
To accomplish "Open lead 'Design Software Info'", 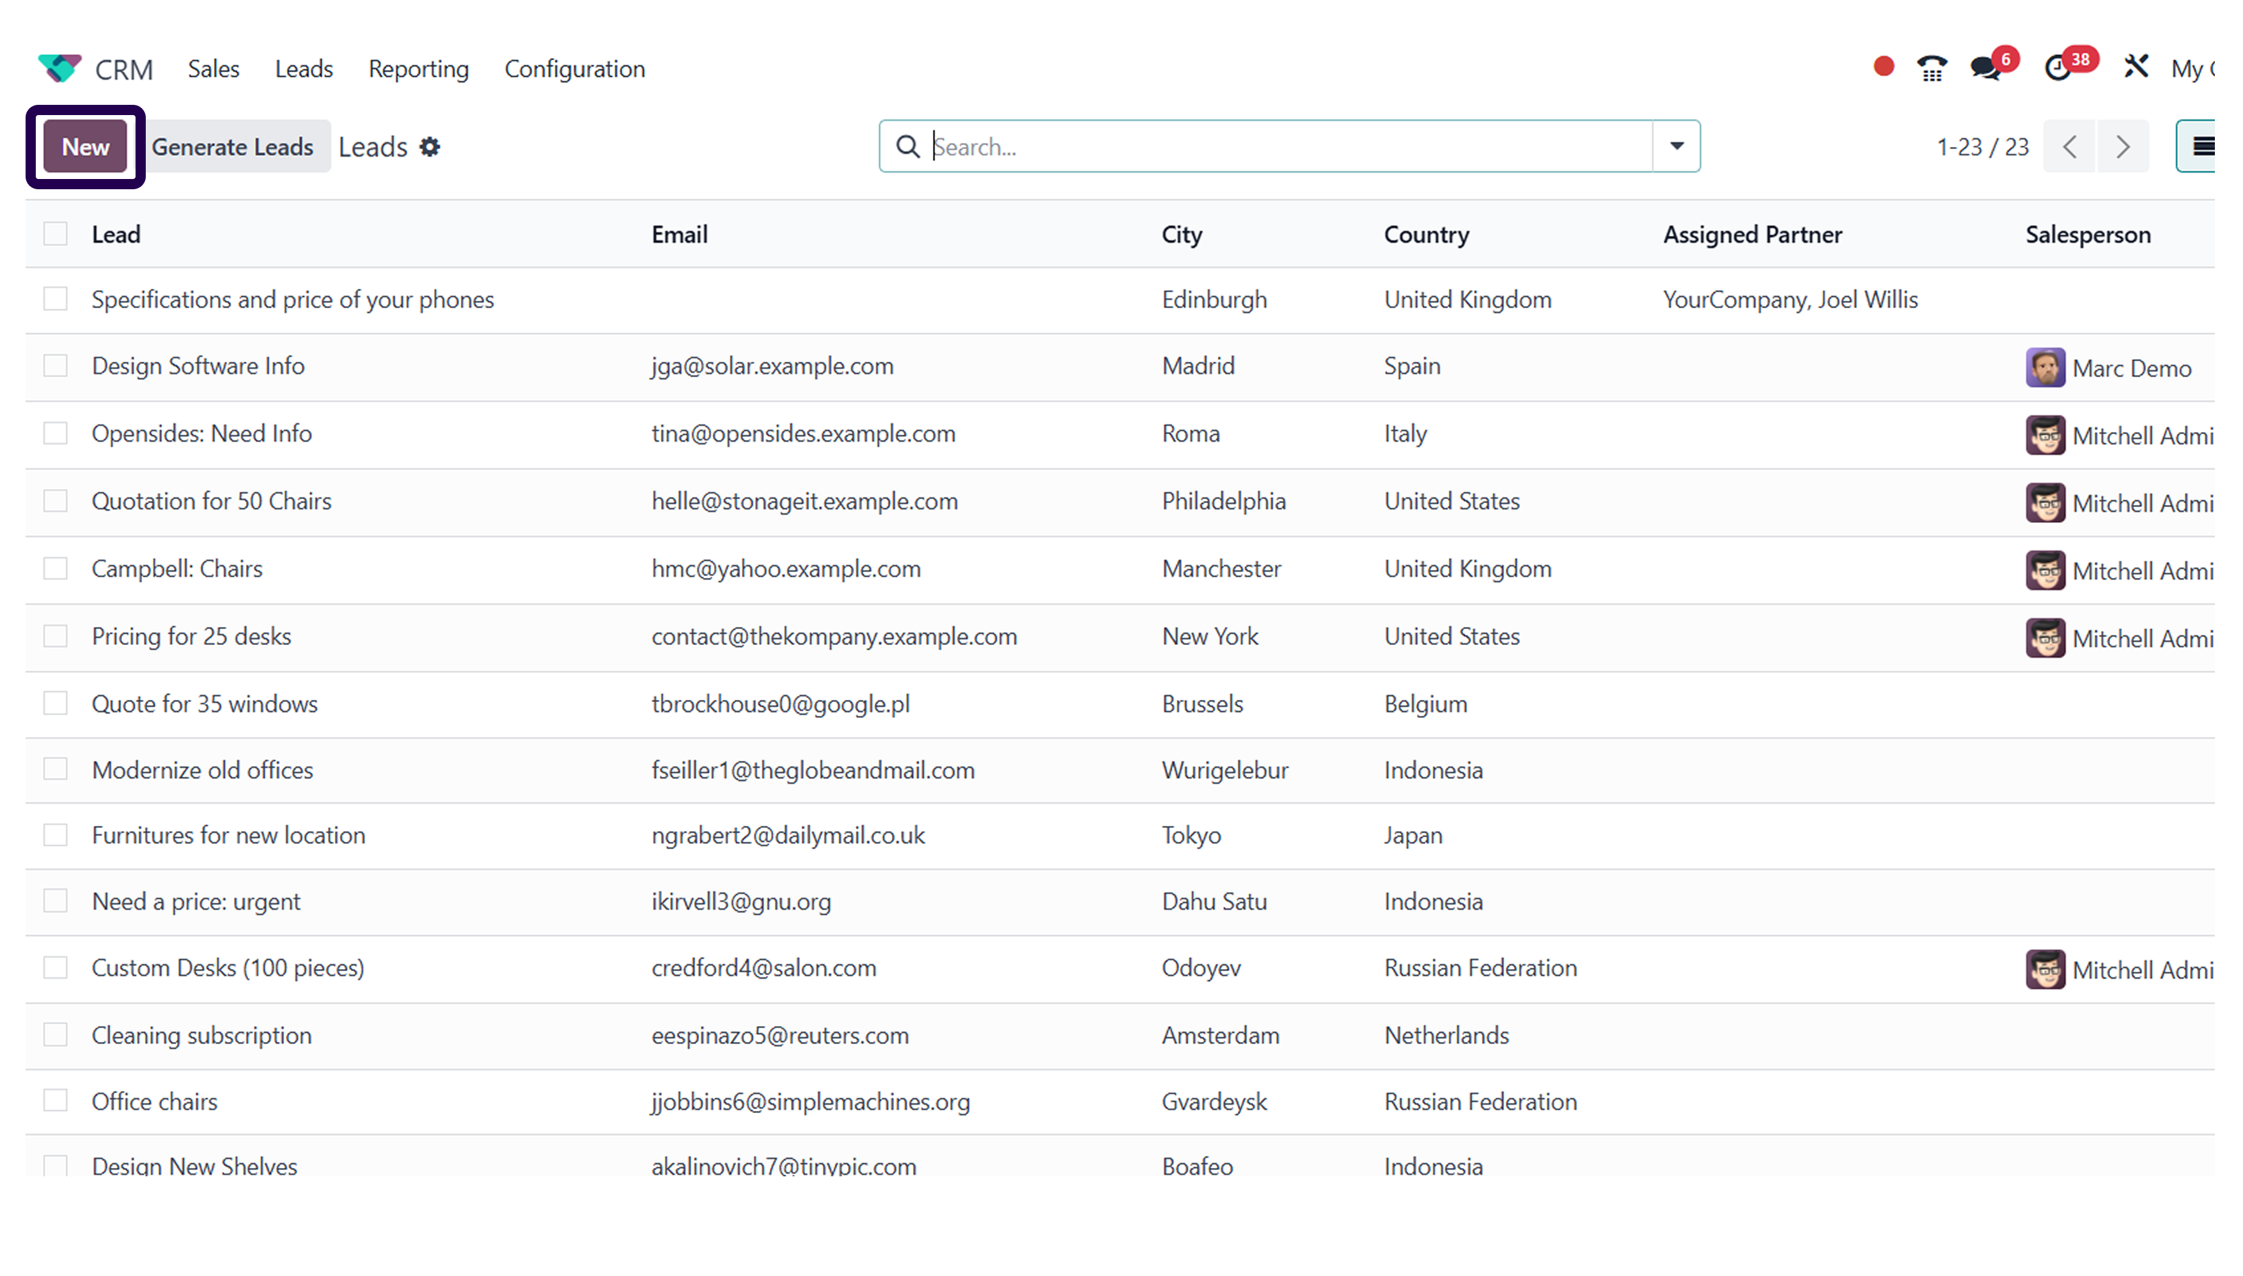I will (198, 366).
